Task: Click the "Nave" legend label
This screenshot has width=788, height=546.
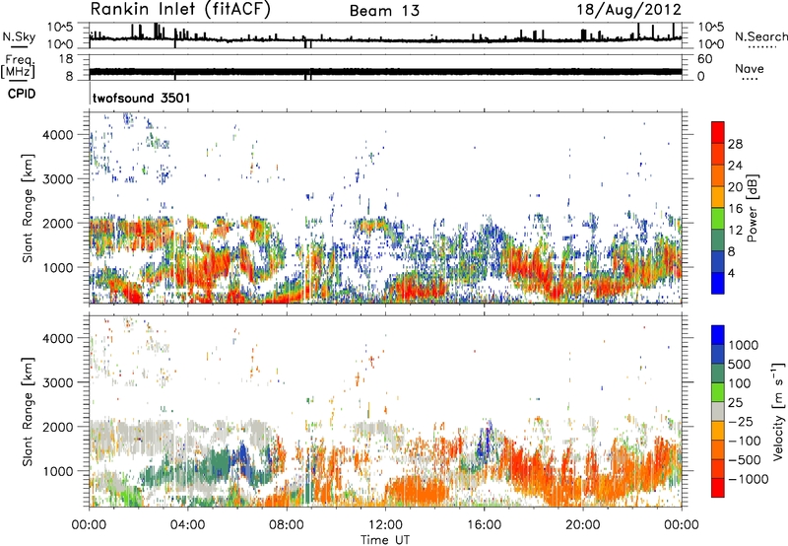Action: click(x=750, y=68)
